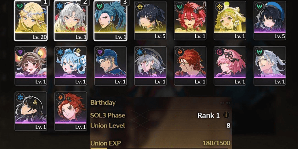Click the info icon beside Rank 1
The height and width of the screenshot is (149, 298).
tap(226, 115)
